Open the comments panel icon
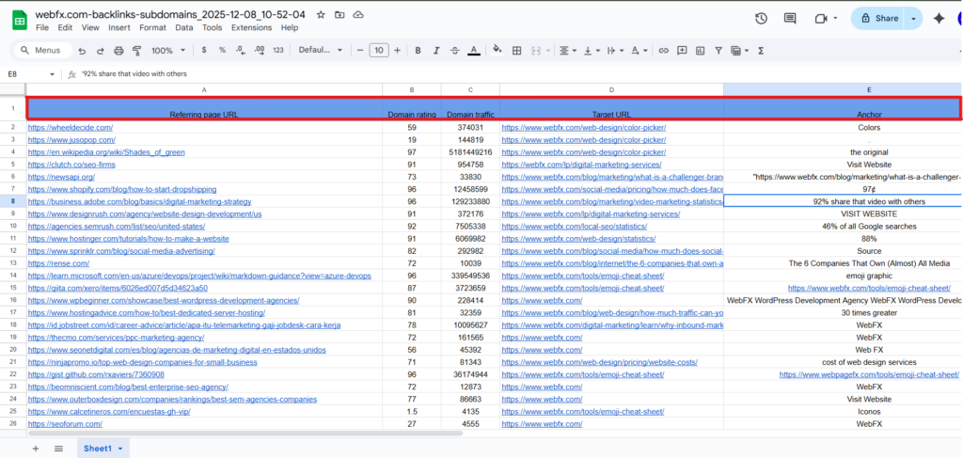The image size is (963, 458). coord(790,18)
